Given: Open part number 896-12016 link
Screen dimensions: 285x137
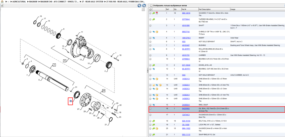Looking at the screenshot, I should (186, 13).
